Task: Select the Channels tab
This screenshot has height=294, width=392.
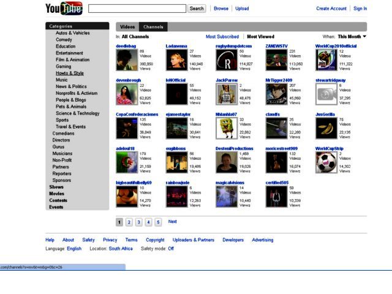Action: coord(153,27)
